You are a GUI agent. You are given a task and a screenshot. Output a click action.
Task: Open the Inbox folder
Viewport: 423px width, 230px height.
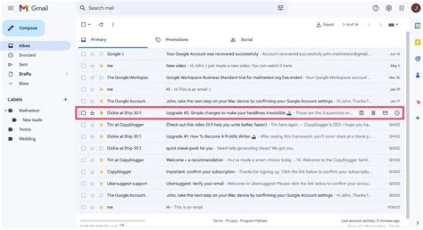click(35, 46)
